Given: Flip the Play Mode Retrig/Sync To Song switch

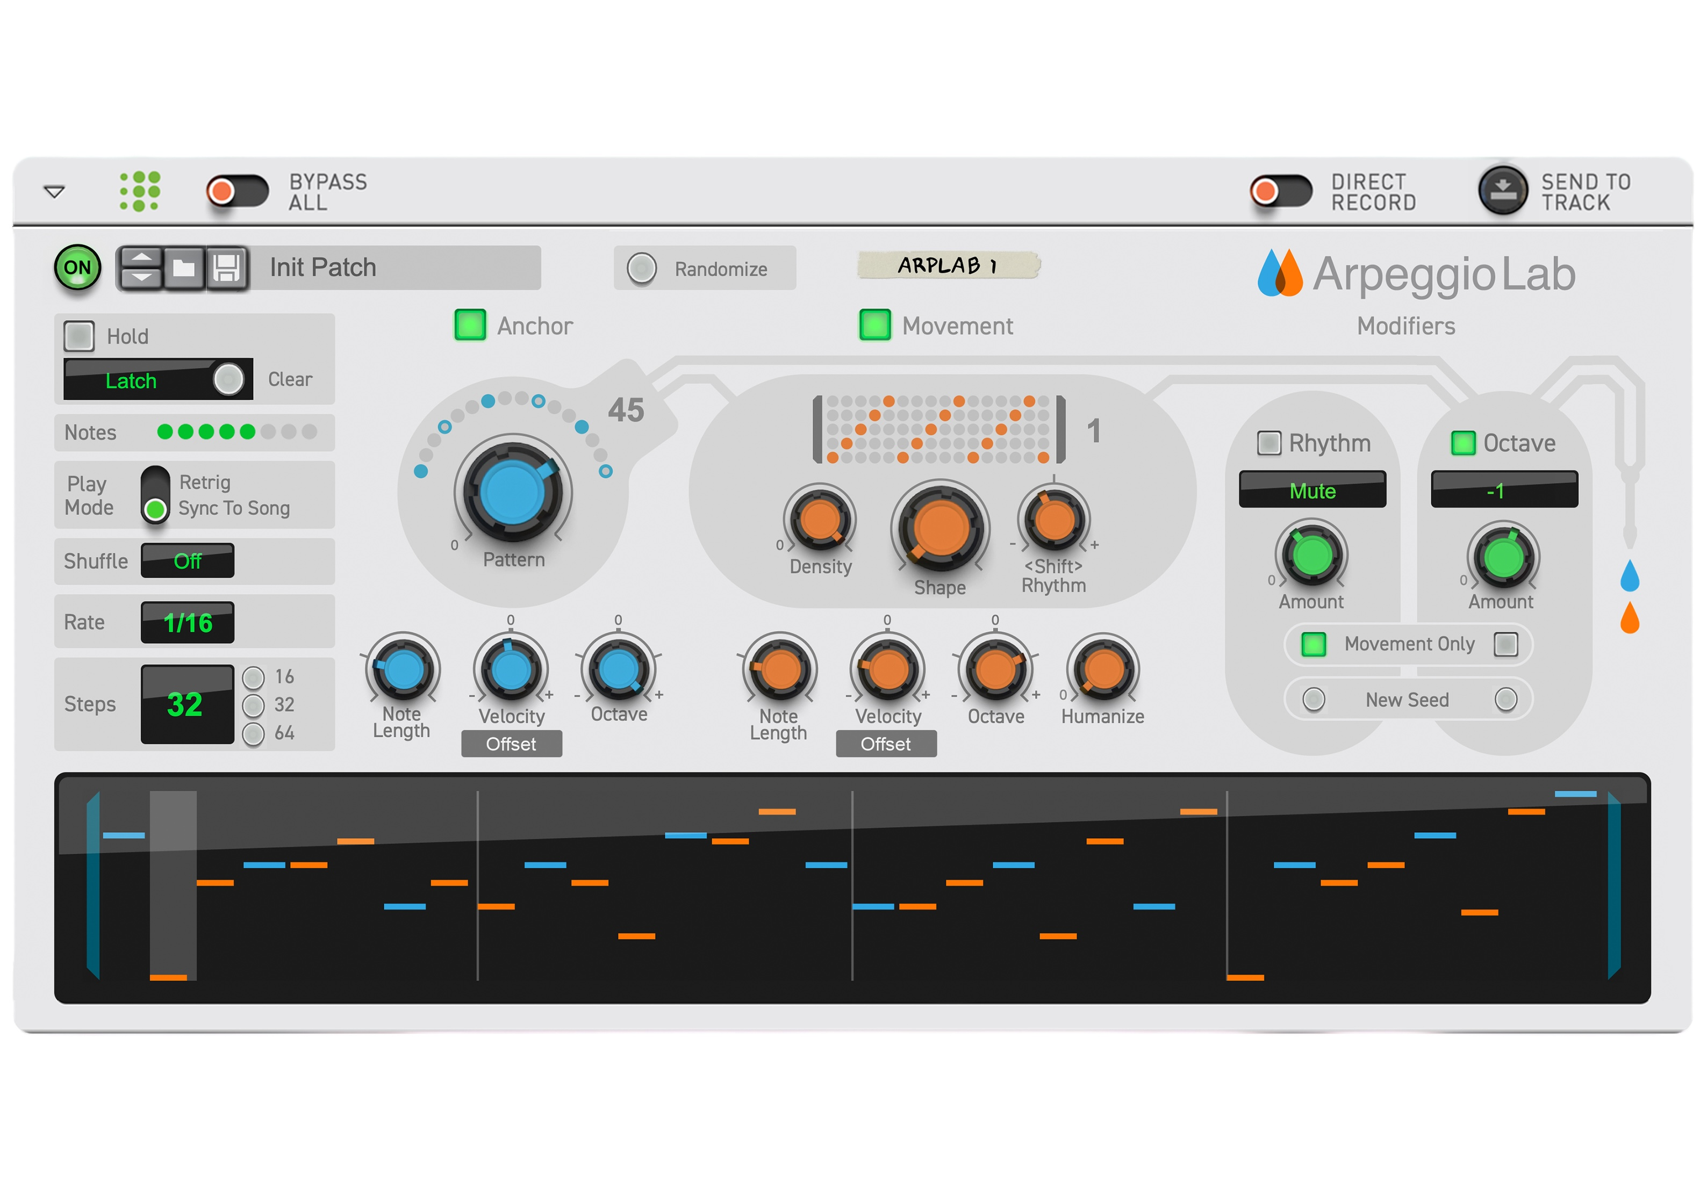Looking at the screenshot, I should click(x=155, y=495).
